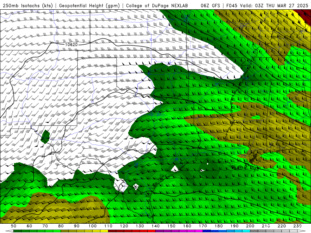Viewport: 311px width, 233px height.
Task: Click the 170 value on the color scale
Action: (x=203, y=226)
